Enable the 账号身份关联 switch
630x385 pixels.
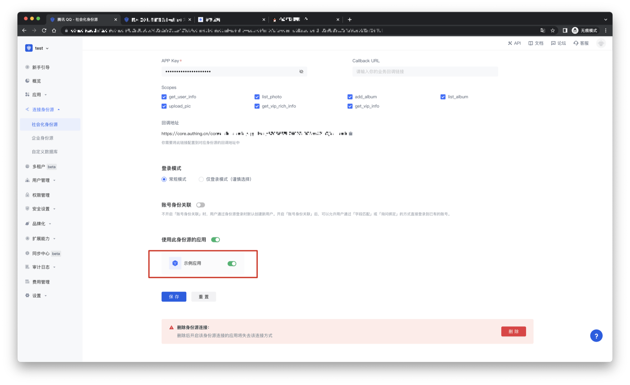pyautogui.click(x=200, y=205)
